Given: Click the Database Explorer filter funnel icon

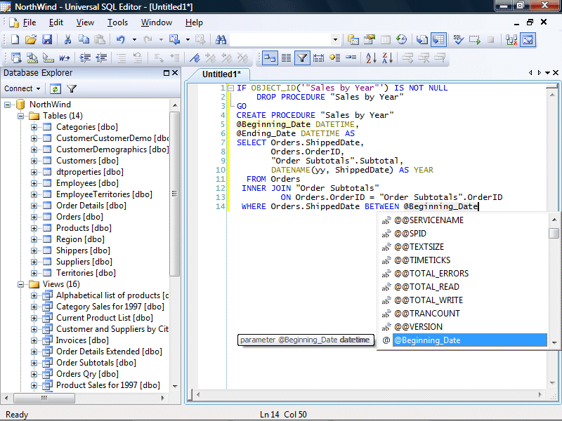Looking at the screenshot, I should (72, 89).
